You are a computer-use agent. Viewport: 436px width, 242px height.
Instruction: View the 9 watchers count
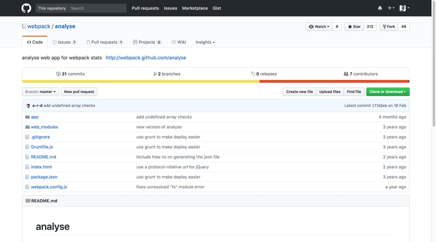[x=337, y=26]
